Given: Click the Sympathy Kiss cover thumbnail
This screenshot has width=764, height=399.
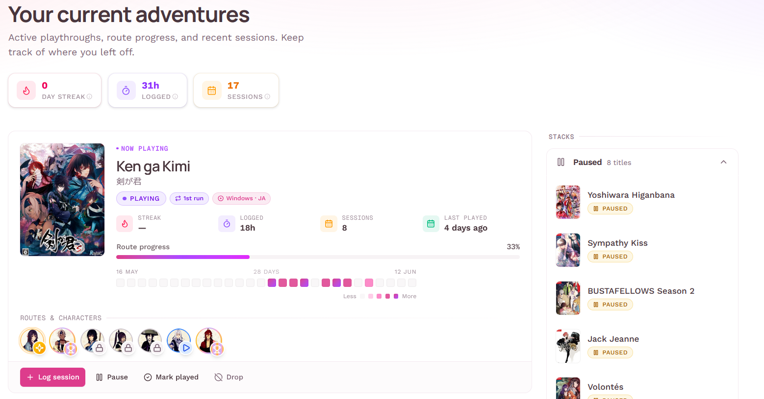Looking at the screenshot, I should 568,250.
